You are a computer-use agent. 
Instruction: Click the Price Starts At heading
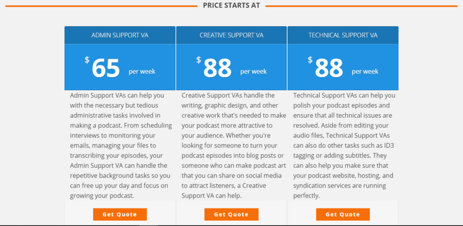pos(231,5)
